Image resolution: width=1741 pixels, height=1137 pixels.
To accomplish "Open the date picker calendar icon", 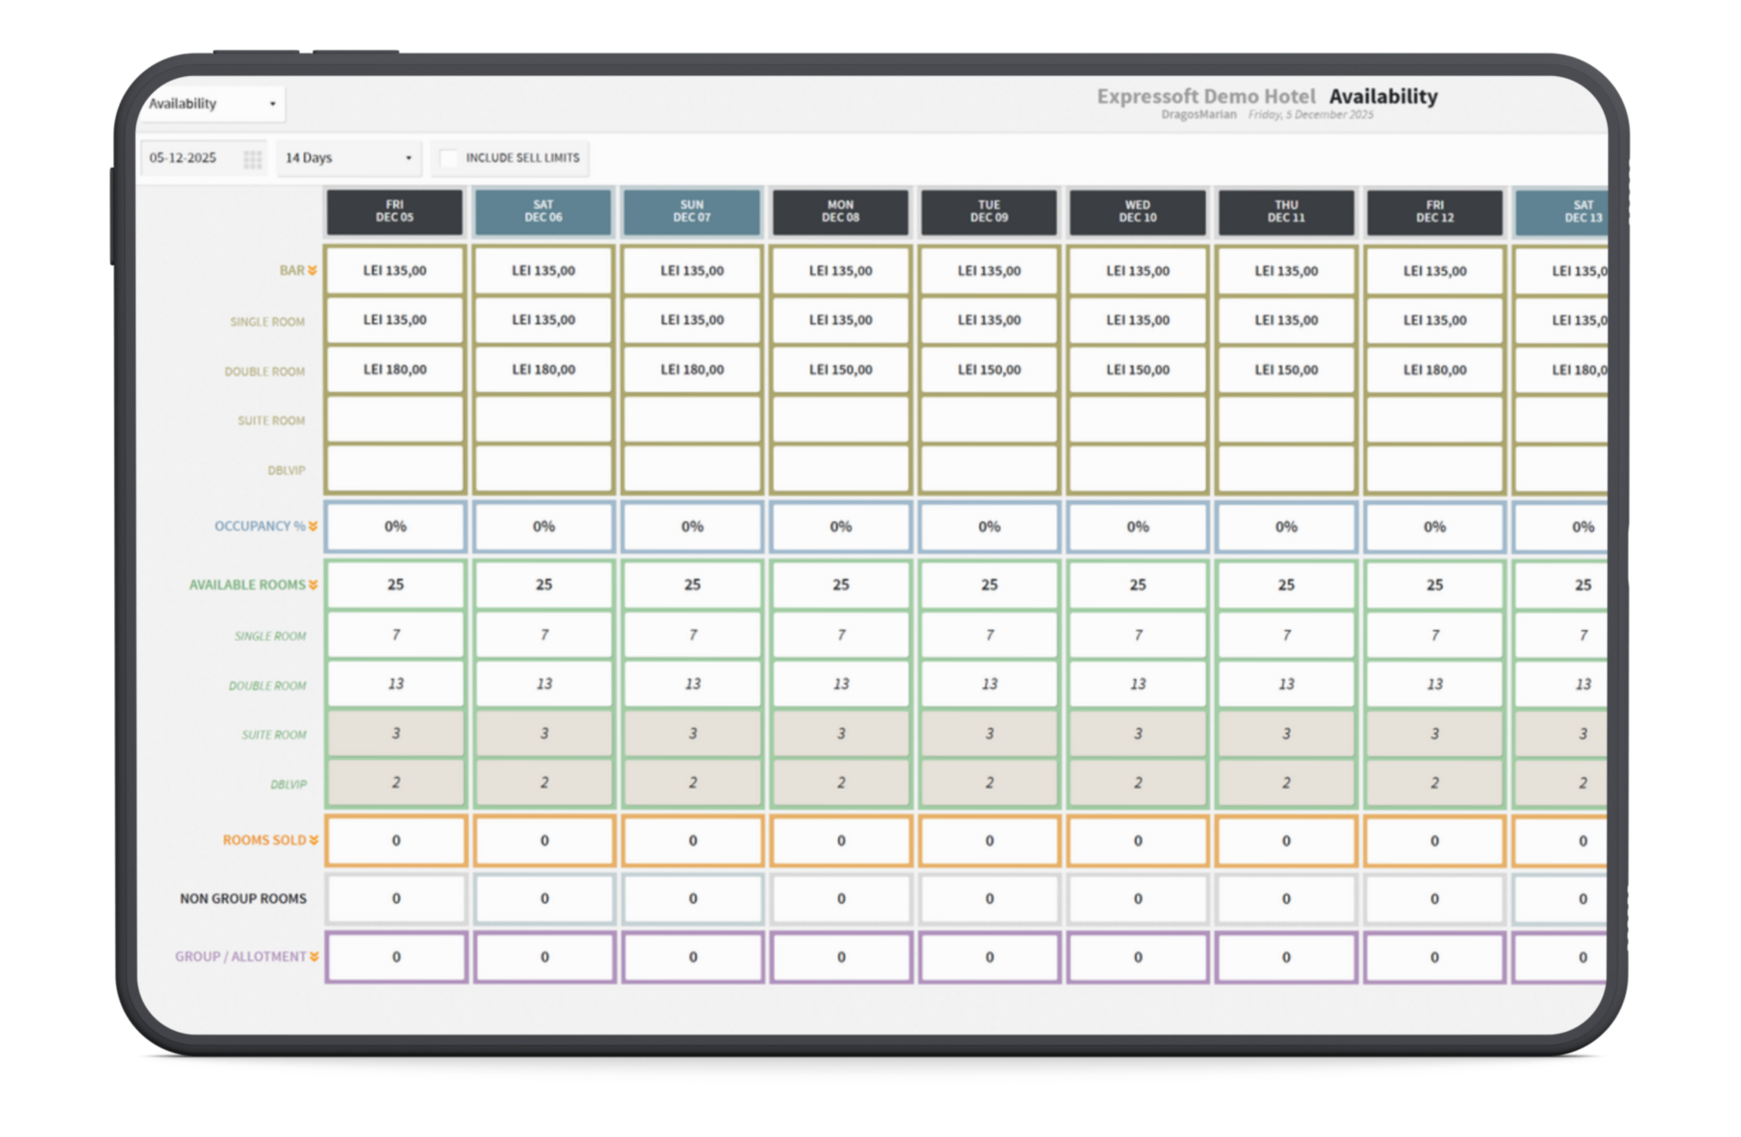I will pos(251,158).
